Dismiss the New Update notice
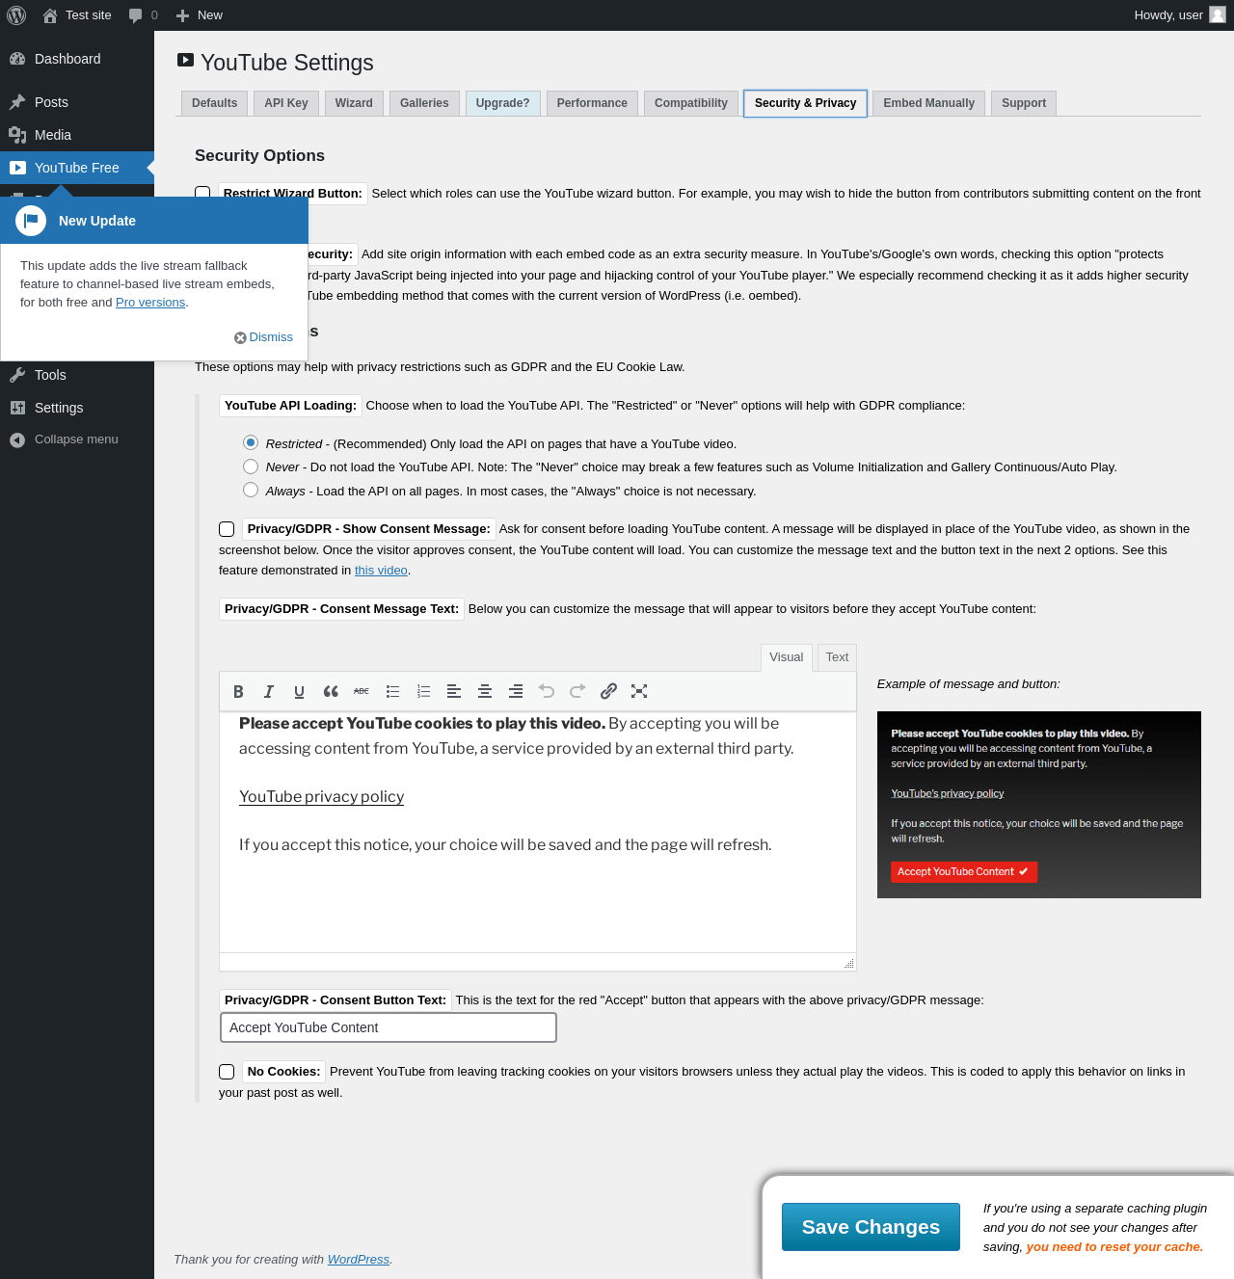The width and height of the screenshot is (1234, 1279). pyautogui.click(x=263, y=337)
